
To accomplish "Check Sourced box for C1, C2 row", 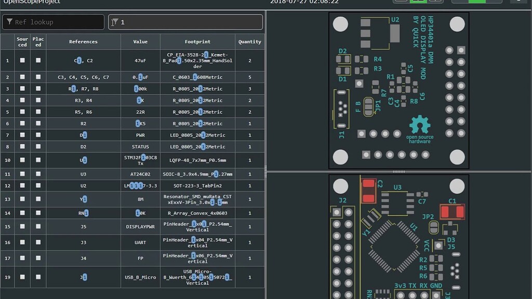I will point(22,61).
